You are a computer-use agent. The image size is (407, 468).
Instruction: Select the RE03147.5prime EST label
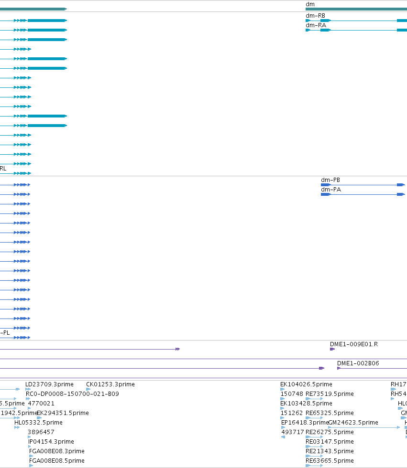pos(330,442)
